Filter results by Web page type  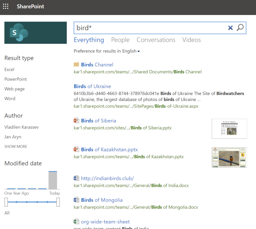[14, 89]
